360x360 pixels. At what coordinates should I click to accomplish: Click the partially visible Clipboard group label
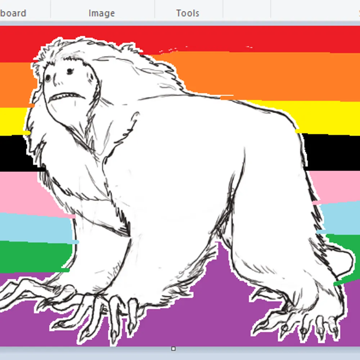click(13, 13)
